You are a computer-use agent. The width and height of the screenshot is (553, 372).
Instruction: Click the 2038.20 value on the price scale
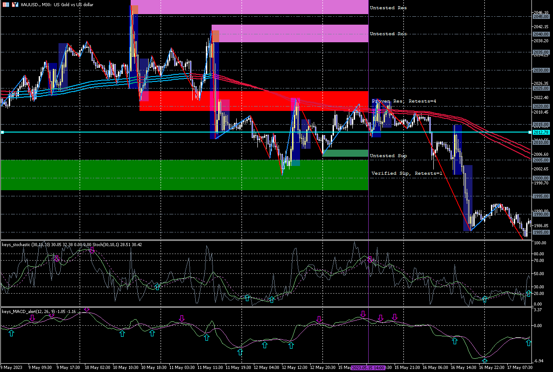(541, 41)
